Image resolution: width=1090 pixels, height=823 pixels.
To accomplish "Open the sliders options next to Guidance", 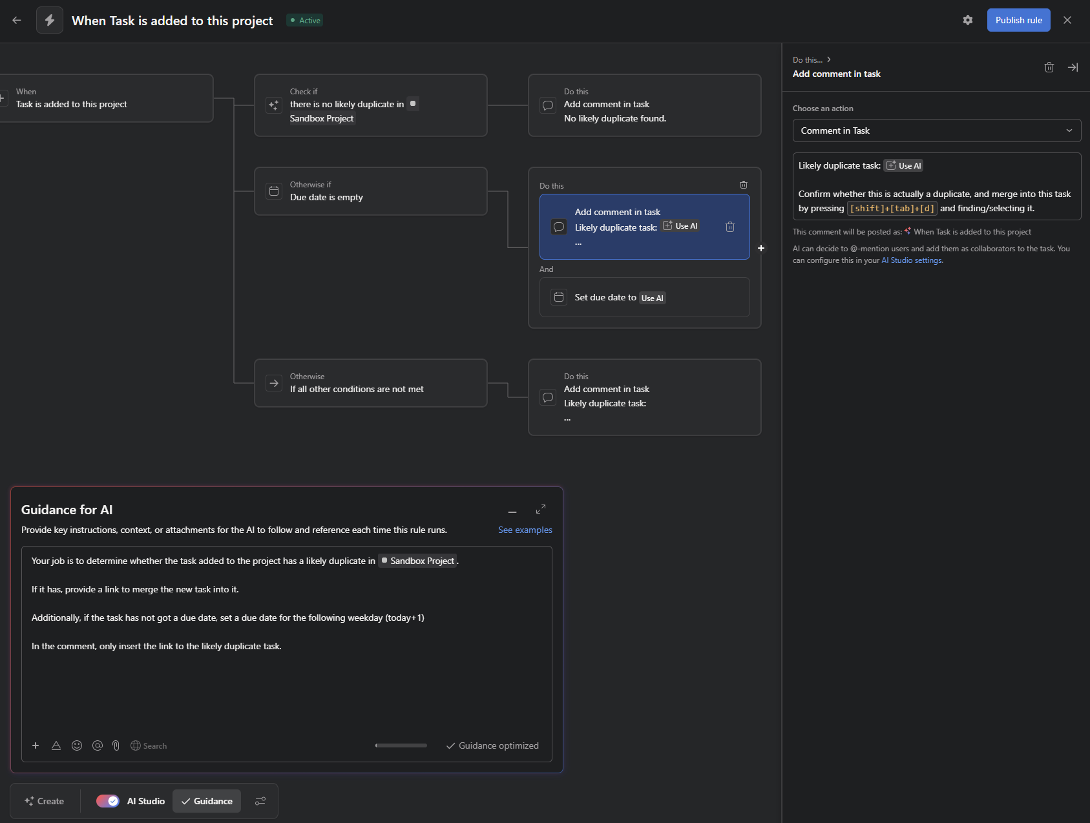I will pos(260,801).
